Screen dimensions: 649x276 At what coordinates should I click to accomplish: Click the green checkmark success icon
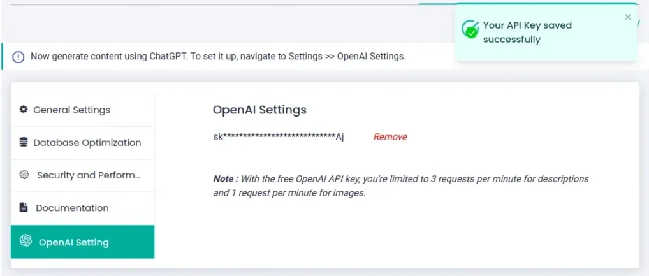[x=470, y=29]
